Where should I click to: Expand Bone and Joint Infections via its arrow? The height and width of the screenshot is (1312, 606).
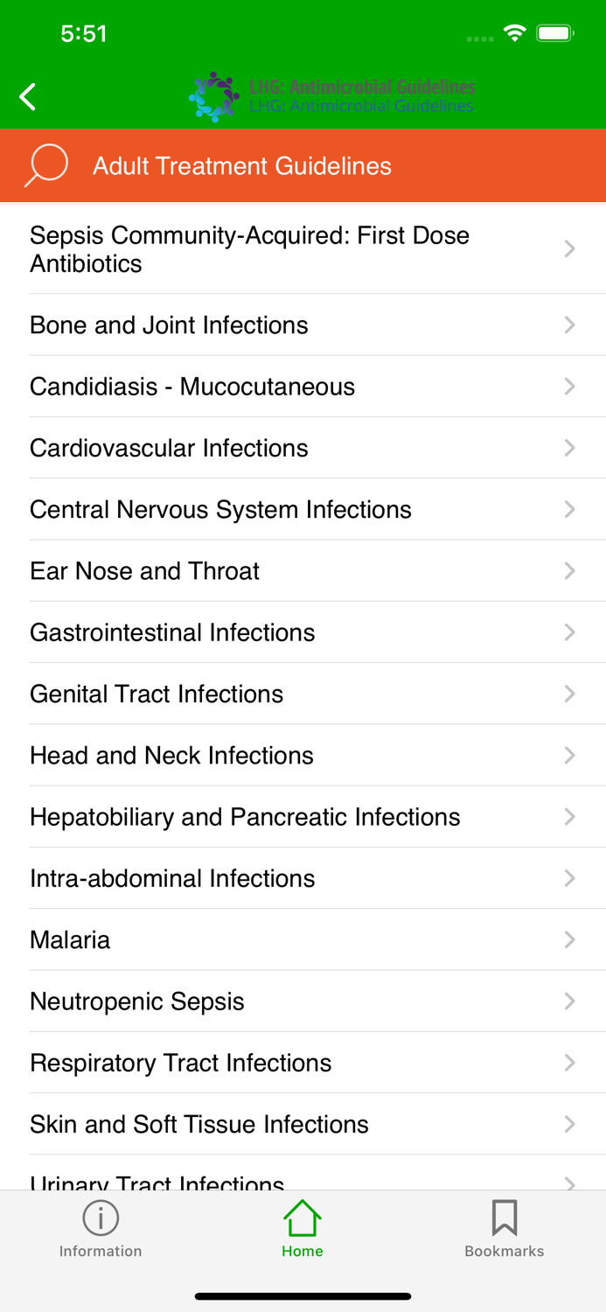point(569,325)
